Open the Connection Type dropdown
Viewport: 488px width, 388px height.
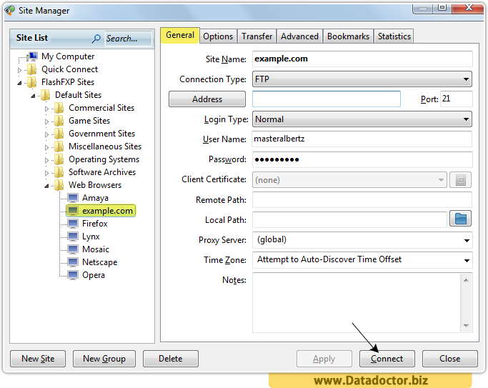[x=362, y=79]
